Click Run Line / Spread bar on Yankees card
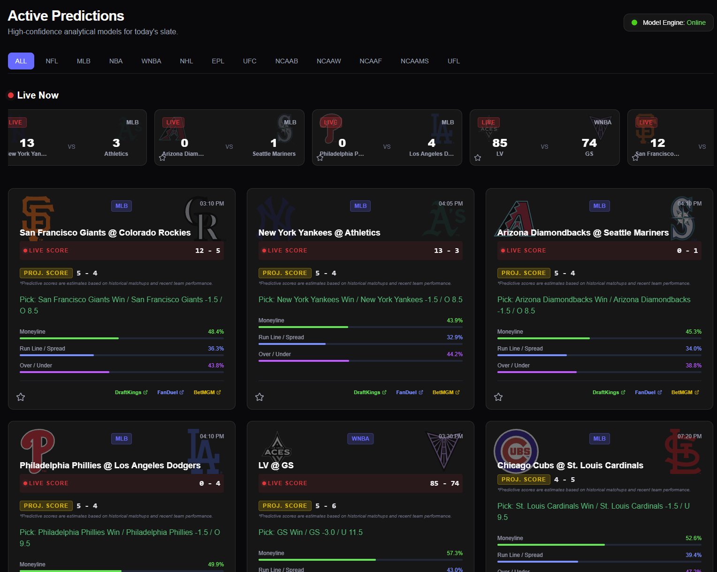This screenshot has width=717, height=572. click(x=360, y=344)
